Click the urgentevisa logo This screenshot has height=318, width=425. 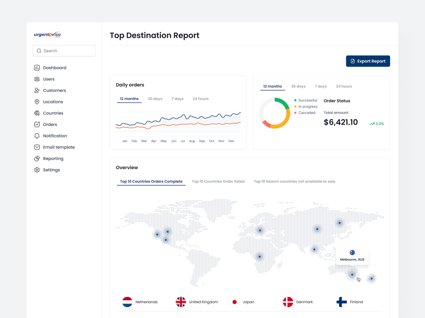click(47, 35)
